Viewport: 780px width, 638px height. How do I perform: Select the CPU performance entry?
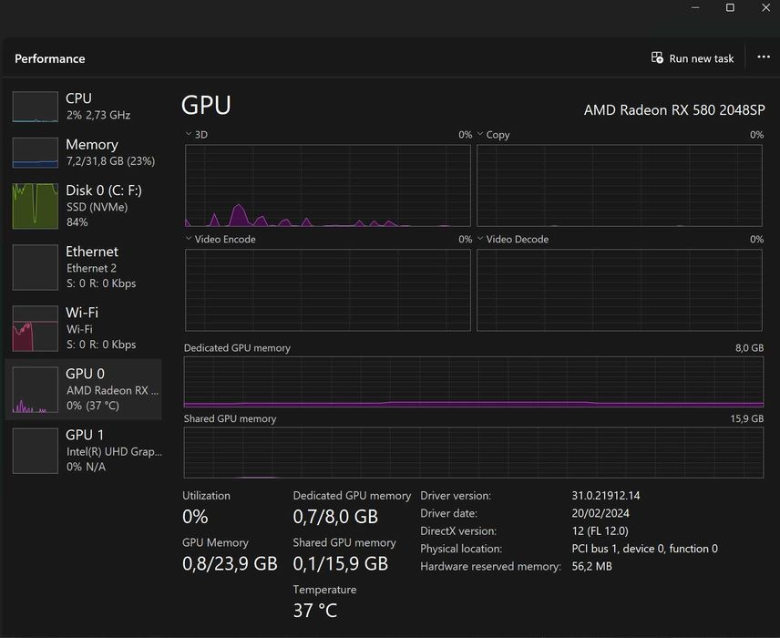(83, 106)
